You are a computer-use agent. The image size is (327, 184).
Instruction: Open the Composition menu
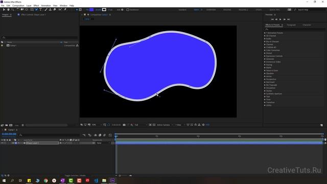point(18,6)
